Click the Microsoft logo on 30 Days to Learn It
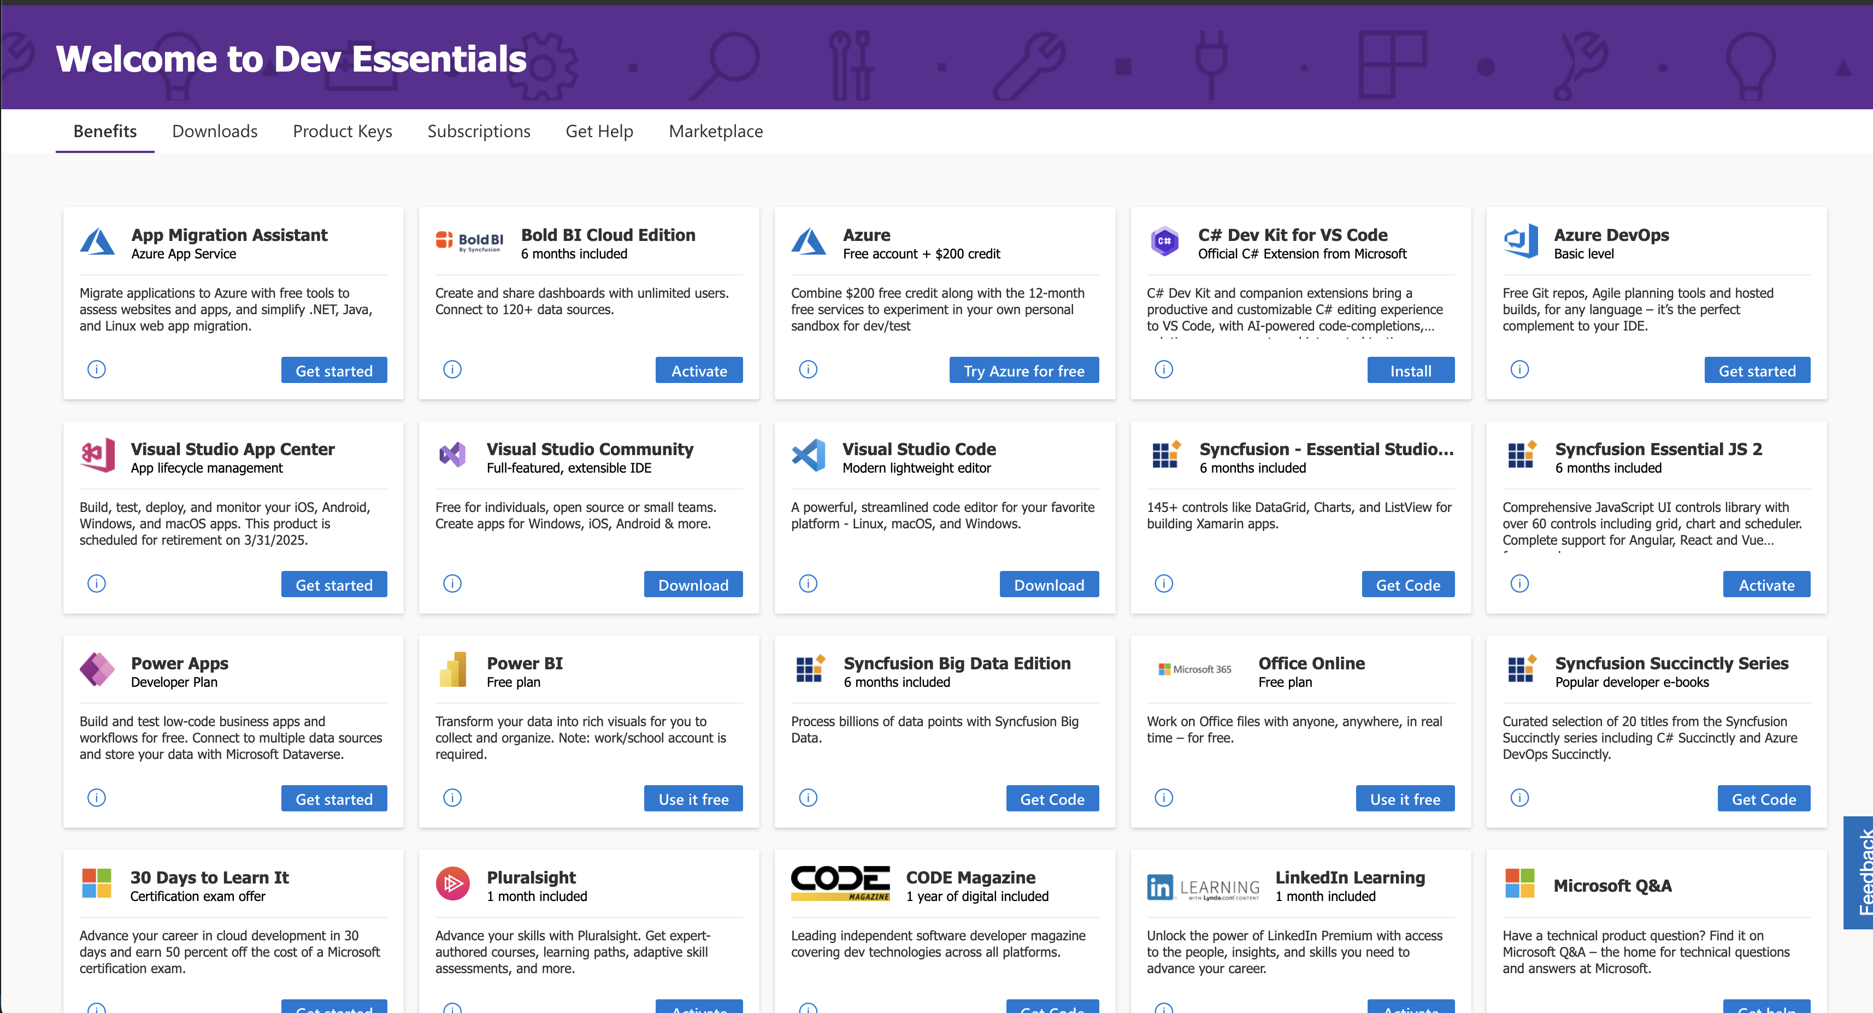1873x1013 pixels. coord(97,884)
